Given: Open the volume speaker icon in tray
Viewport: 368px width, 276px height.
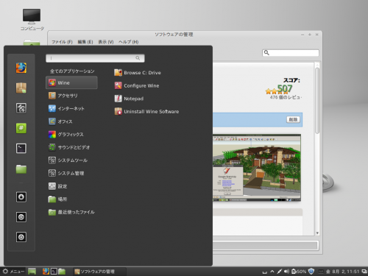Looking at the screenshot, I should (286, 272).
